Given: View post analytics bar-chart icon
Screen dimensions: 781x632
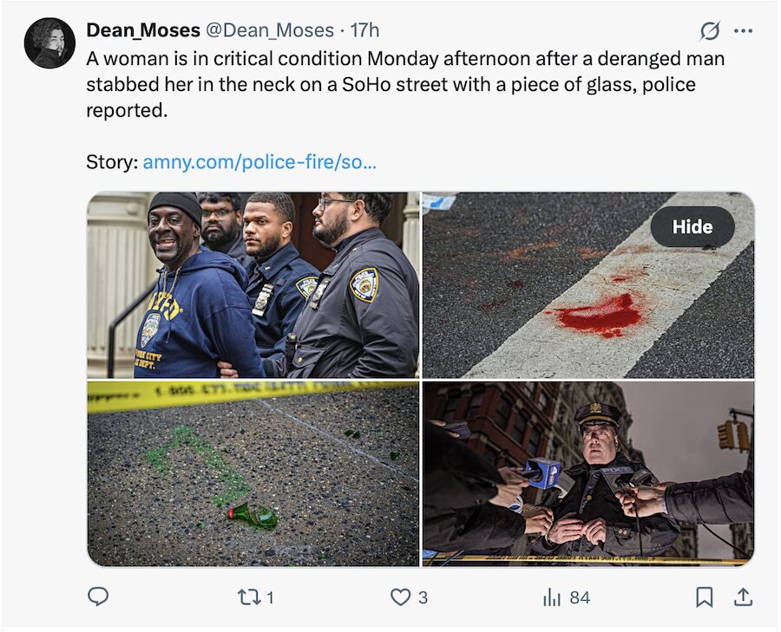Looking at the screenshot, I should [x=551, y=596].
